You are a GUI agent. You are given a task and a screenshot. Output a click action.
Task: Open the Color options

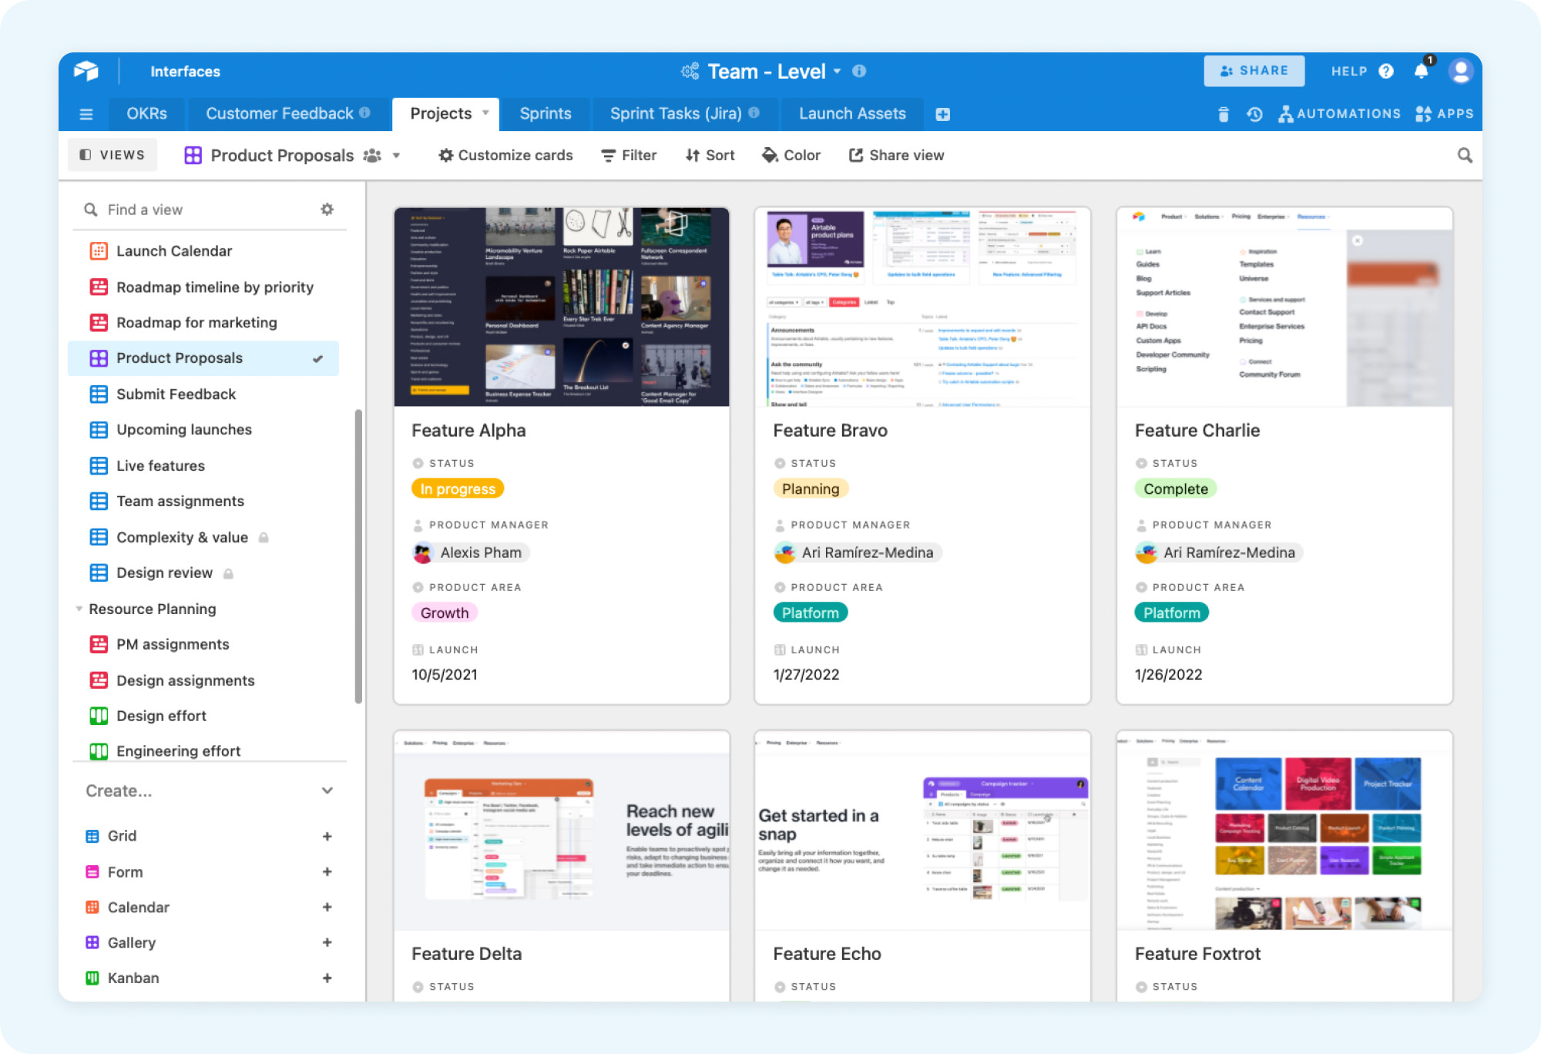pos(791,156)
